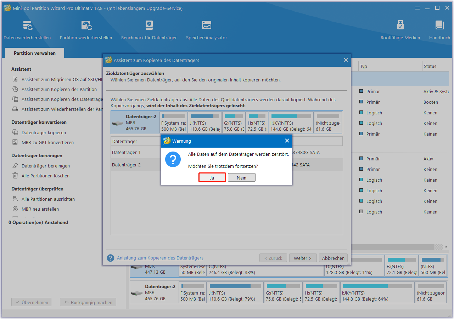Click the Rückgängig machen button

coord(88,302)
